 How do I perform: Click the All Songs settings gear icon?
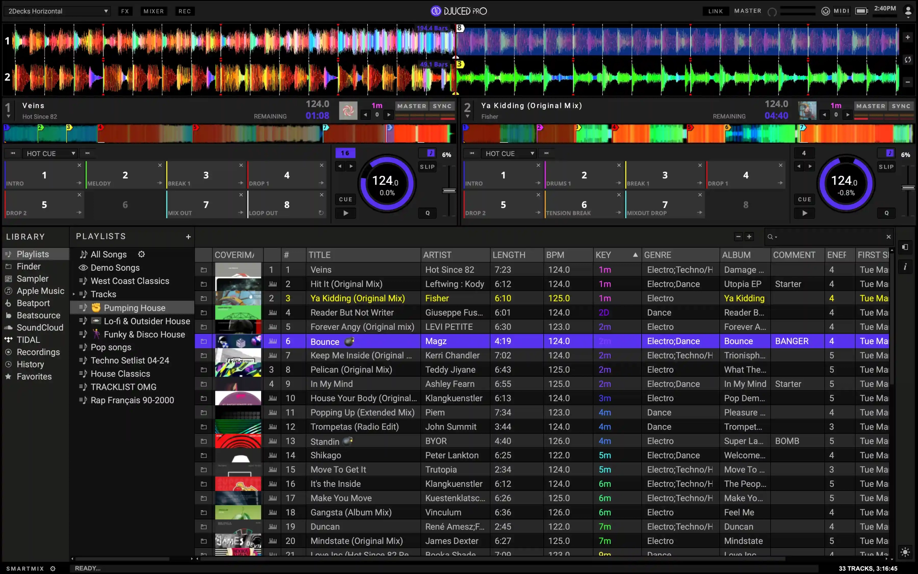pyautogui.click(x=141, y=254)
